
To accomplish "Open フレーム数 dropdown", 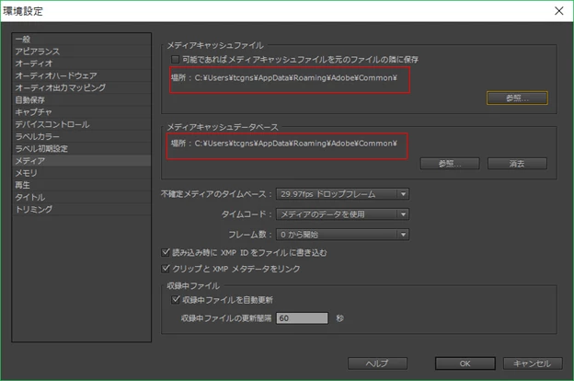I will (342, 234).
